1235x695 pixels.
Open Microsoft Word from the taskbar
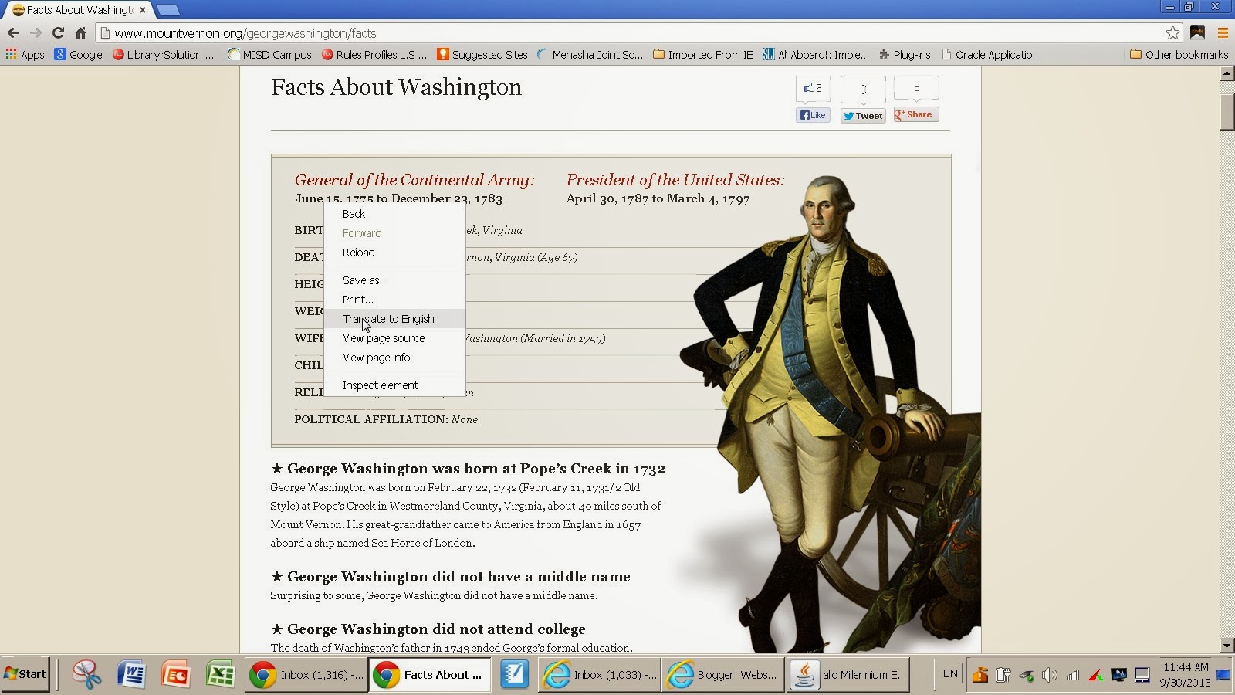click(131, 674)
